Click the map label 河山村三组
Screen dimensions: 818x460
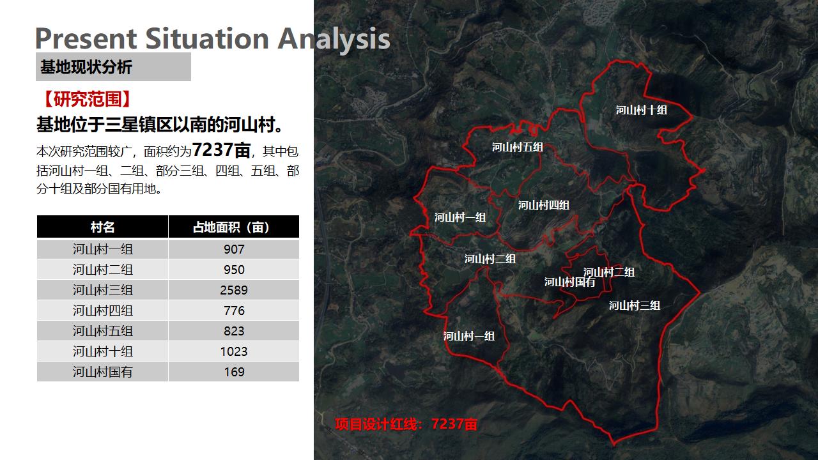click(635, 305)
